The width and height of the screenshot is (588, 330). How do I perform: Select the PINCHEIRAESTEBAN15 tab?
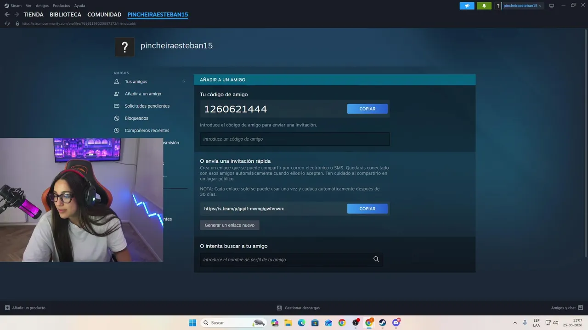point(158,15)
